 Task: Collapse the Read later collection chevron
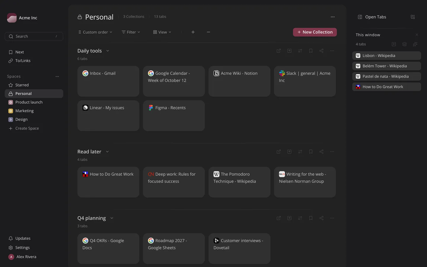[107, 152]
